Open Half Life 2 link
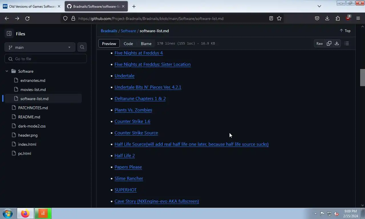The height and width of the screenshot is (219, 365). tap(125, 155)
